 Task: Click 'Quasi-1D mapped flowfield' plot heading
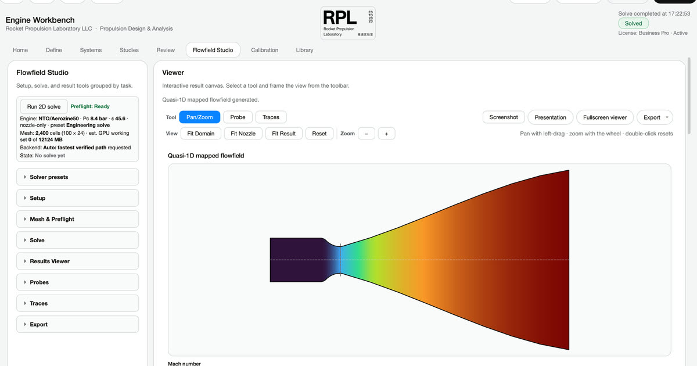(x=206, y=156)
